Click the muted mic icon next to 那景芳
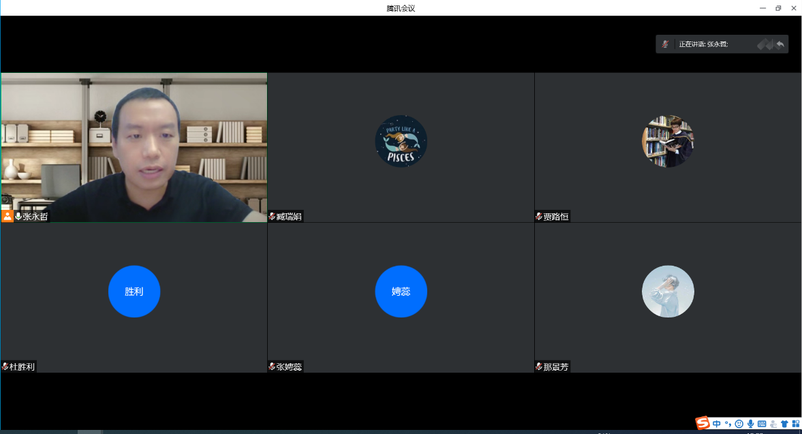 [539, 367]
